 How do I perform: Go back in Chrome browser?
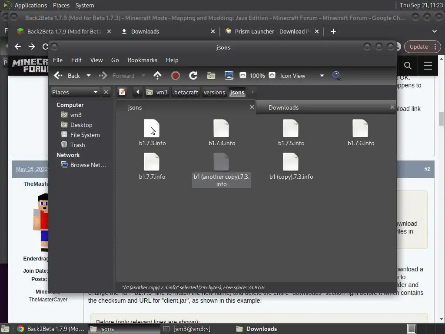point(18,47)
